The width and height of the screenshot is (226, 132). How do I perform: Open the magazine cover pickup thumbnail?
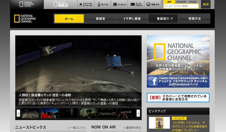(x=159, y=123)
